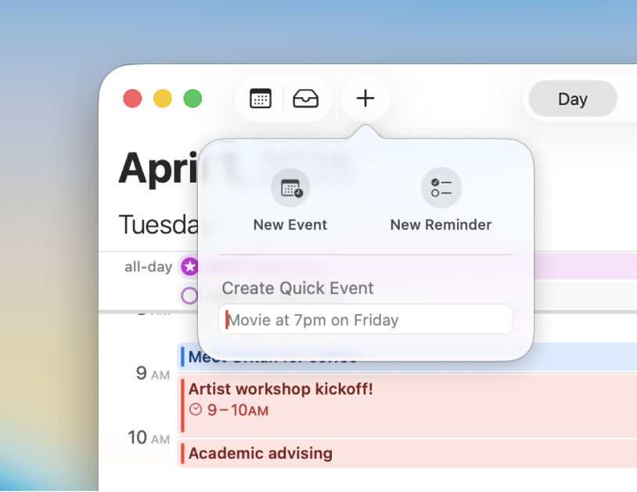This screenshot has height=492, width=637.
Task: Select the New Event label
Action: 290,225
